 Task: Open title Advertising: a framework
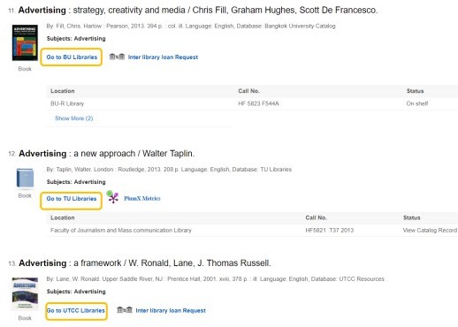(x=145, y=262)
